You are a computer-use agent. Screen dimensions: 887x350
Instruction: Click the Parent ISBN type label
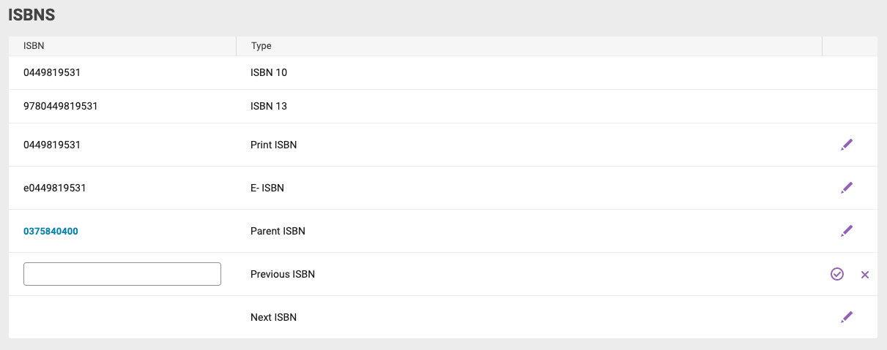(278, 231)
